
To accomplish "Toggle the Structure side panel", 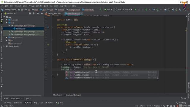I will click(1, 68).
